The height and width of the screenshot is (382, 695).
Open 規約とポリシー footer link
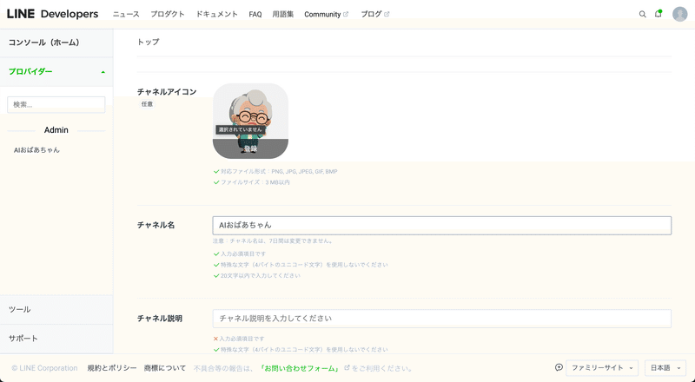(x=112, y=368)
